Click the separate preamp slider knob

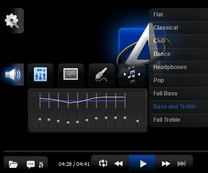click(138, 121)
